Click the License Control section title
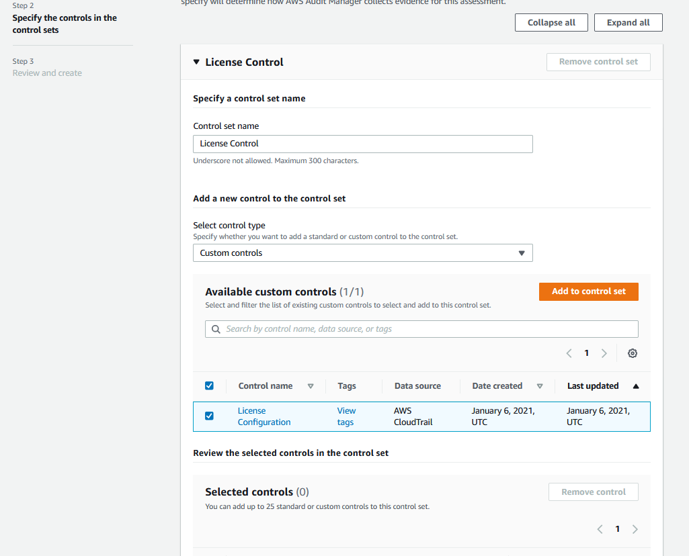Image resolution: width=689 pixels, height=556 pixels. pyautogui.click(x=244, y=62)
